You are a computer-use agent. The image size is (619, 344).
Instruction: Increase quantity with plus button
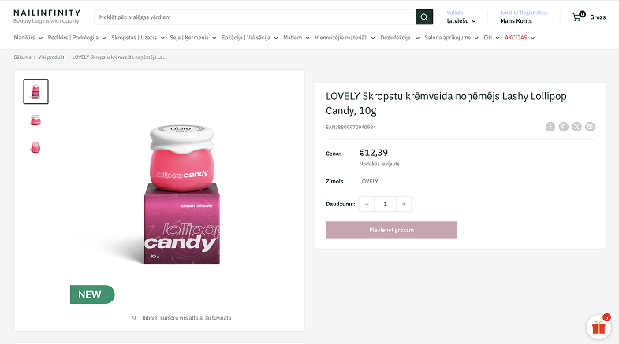point(404,204)
